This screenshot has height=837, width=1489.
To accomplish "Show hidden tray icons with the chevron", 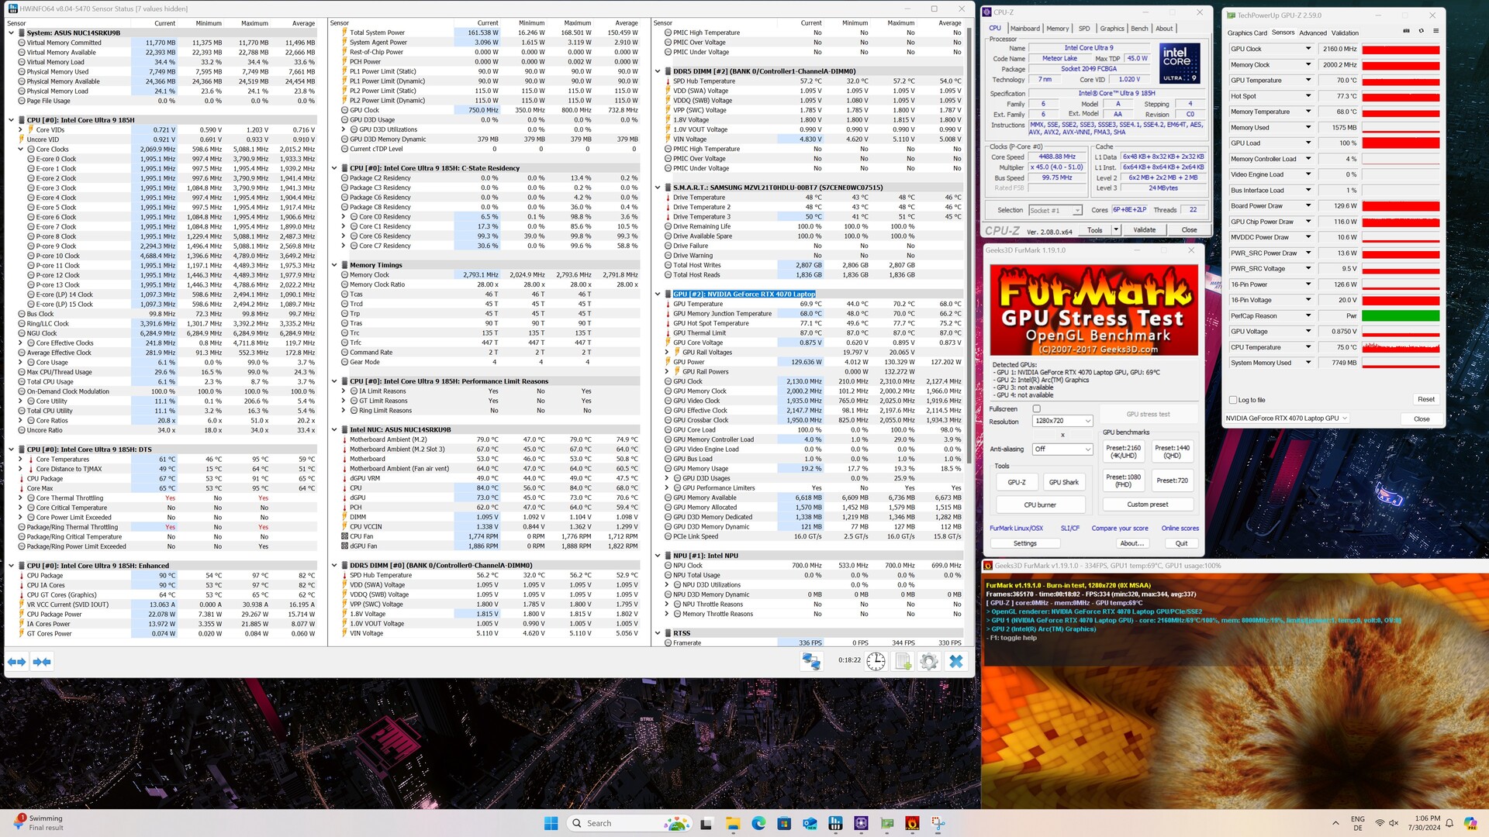I will click(1335, 823).
